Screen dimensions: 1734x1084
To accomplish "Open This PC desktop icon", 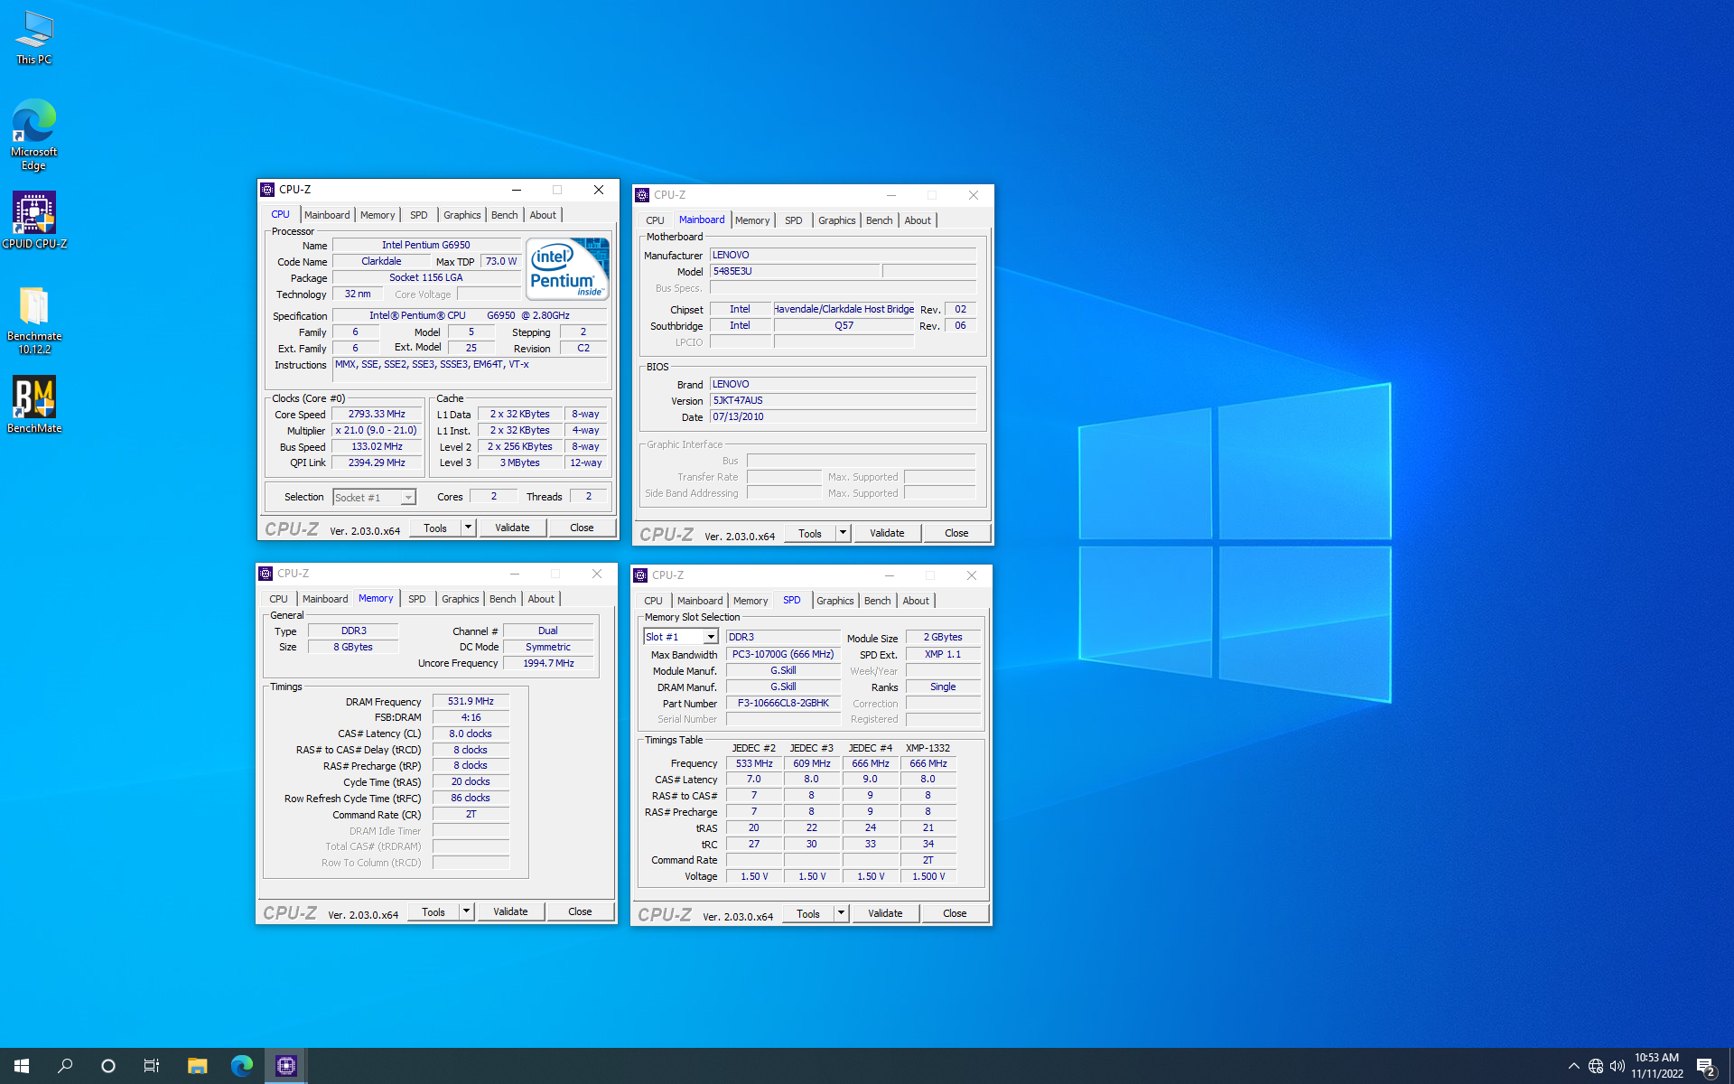I will click(x=34, y=37).
